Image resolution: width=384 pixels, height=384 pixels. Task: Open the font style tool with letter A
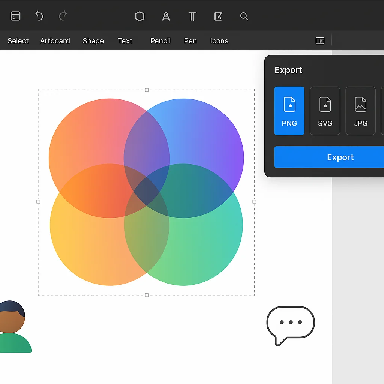tap(166, 16)
